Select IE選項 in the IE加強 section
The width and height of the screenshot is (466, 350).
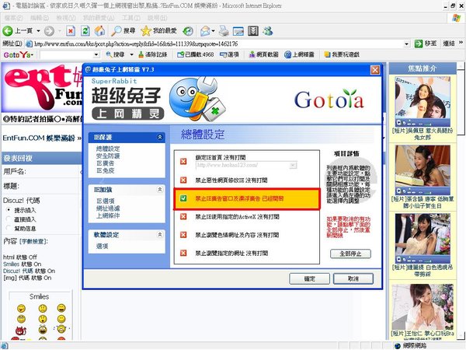click(105, 201)
